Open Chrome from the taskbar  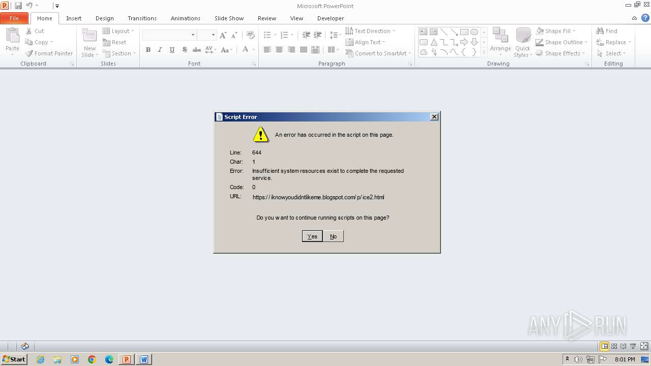tap(92, 359)
